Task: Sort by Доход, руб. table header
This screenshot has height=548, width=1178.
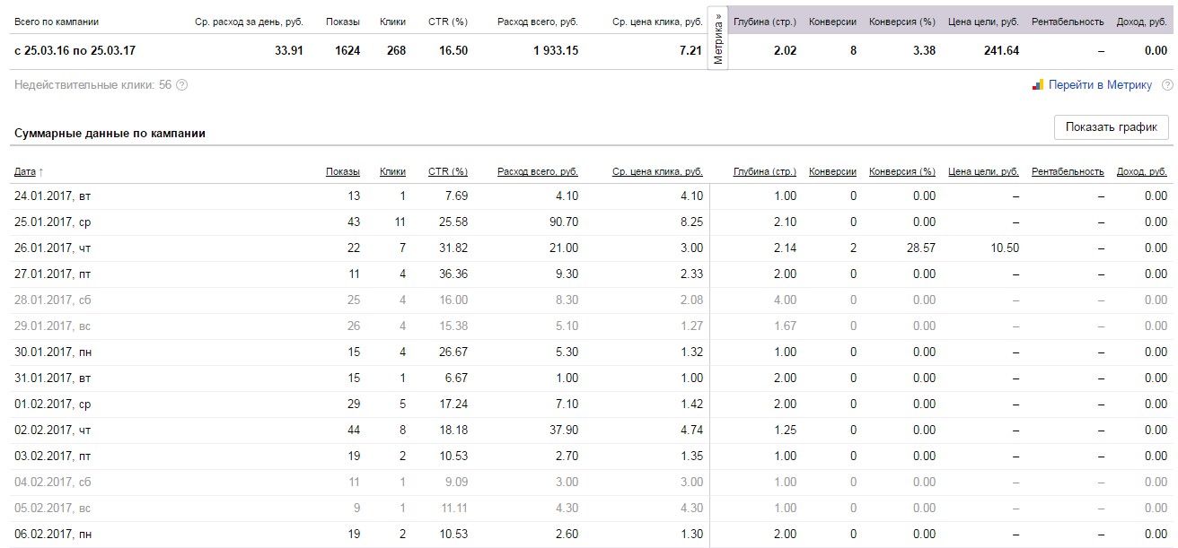Action: (x=1142, y=171)
